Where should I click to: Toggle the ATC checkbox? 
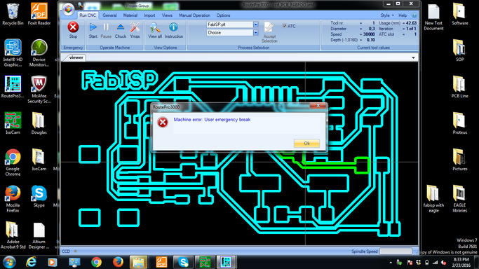(x=285, y=26)
